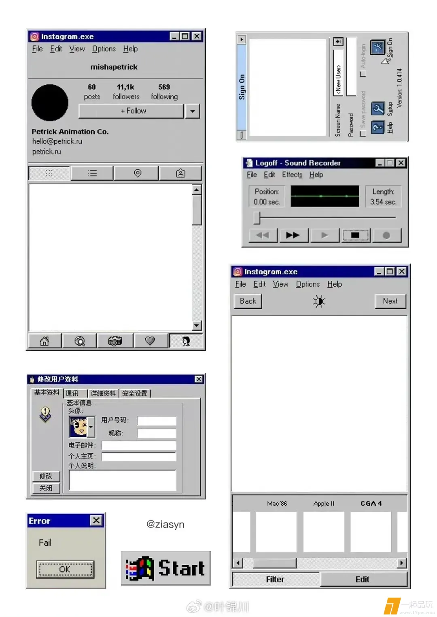Open tagged photos icon in profile
437x617 pixels.
[x=180, y=173]
